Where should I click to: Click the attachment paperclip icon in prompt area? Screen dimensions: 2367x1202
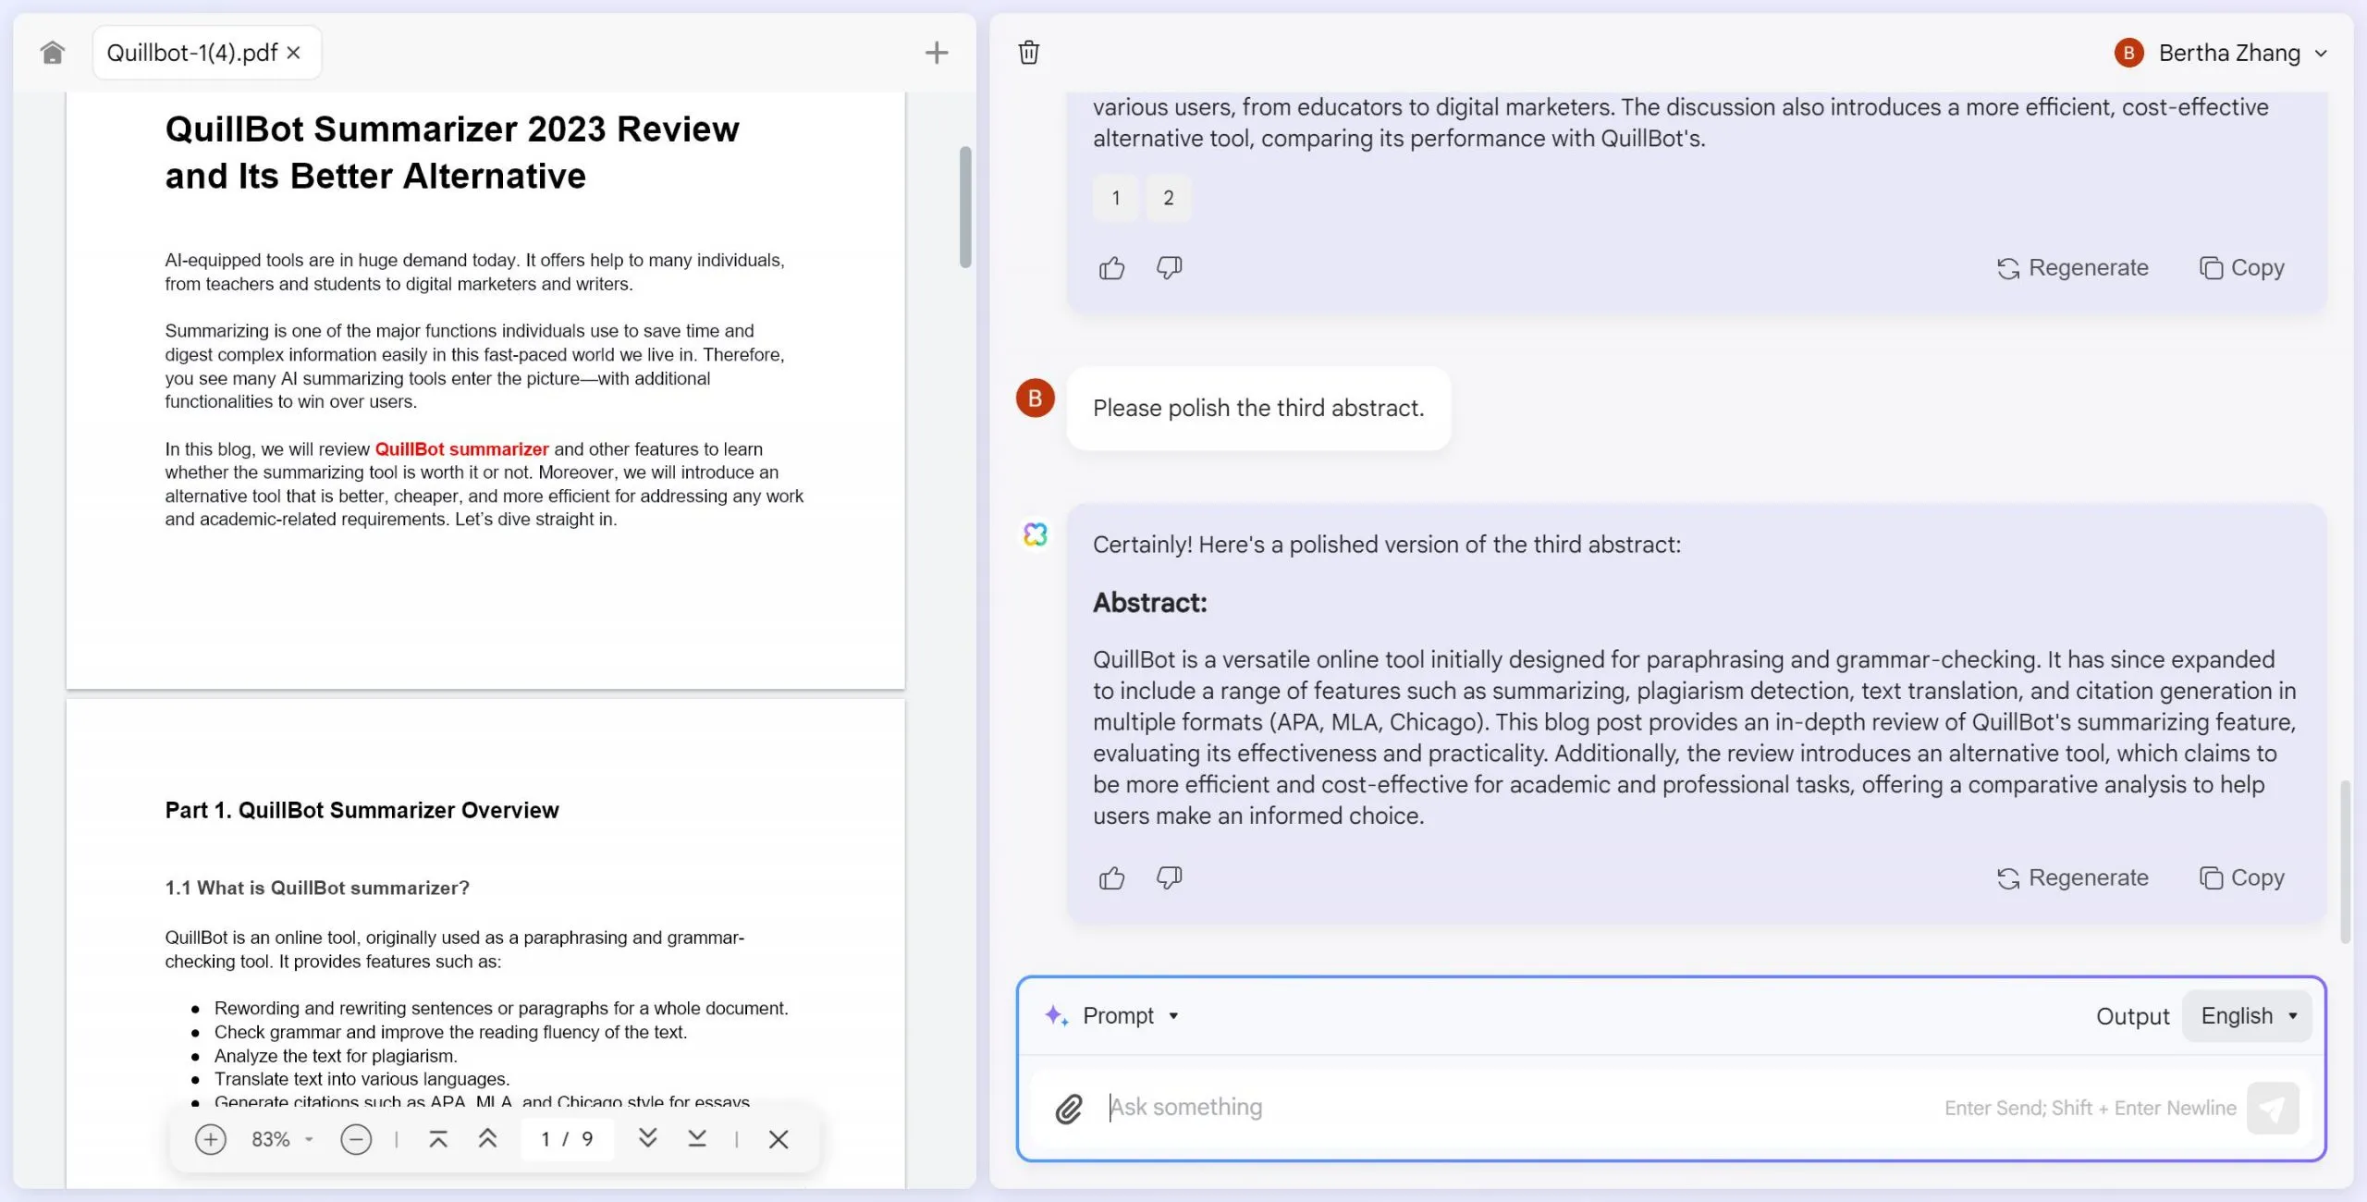(1069, 1107)
